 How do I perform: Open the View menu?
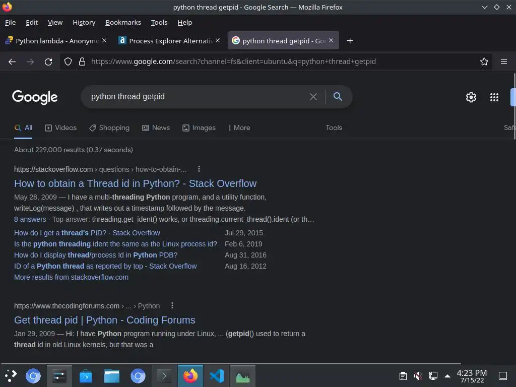click(55, 22)
